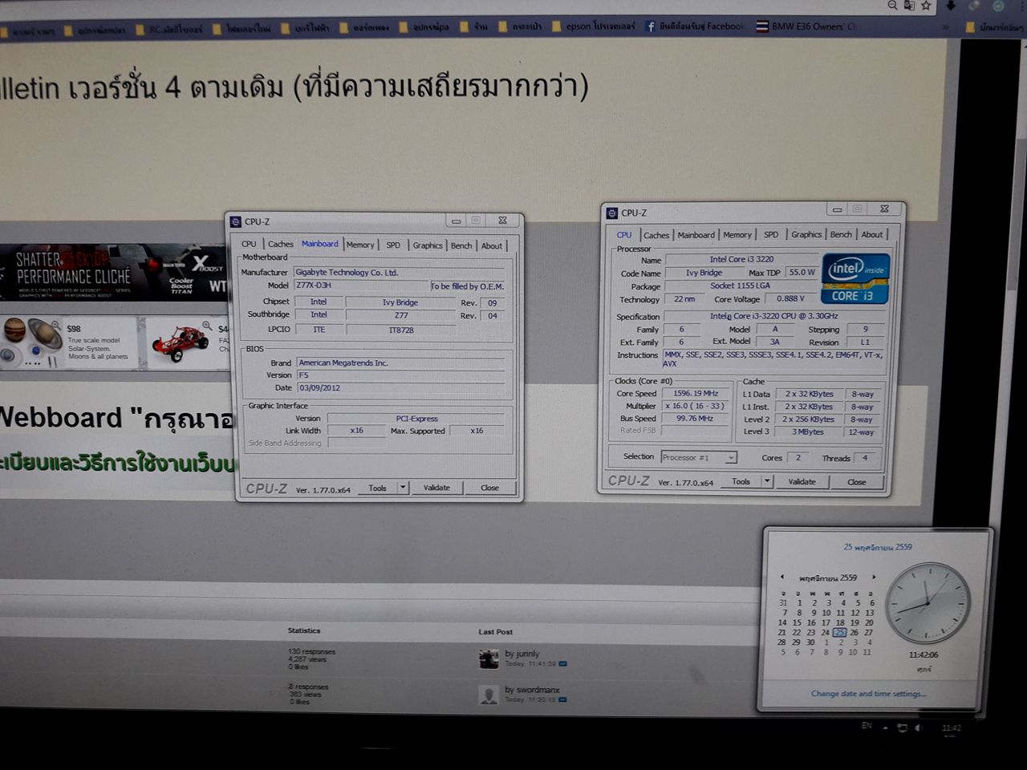This screenshot has height=770, width=1027.
Task: Click the CPU-Z icon in the processor window title bar
Action: (x=612, y=213)
